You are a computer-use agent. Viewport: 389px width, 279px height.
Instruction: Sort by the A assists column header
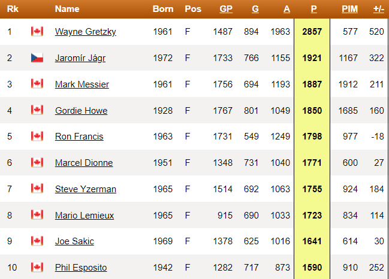pyautogui.click(x=287, y=9)
